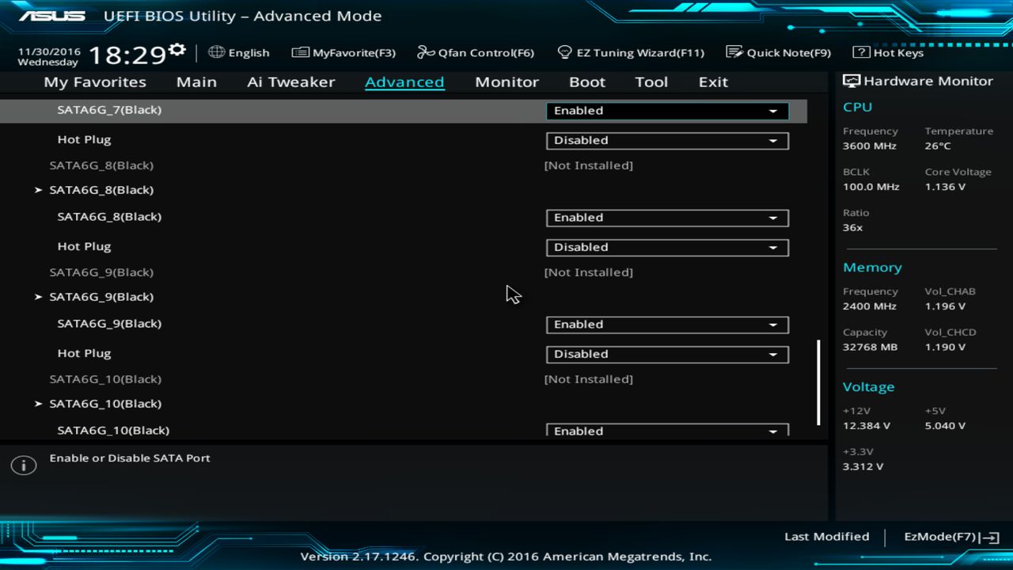Disable the SATA6G_9 port
The image size is (1013, 570).
[x=666, y=325]
